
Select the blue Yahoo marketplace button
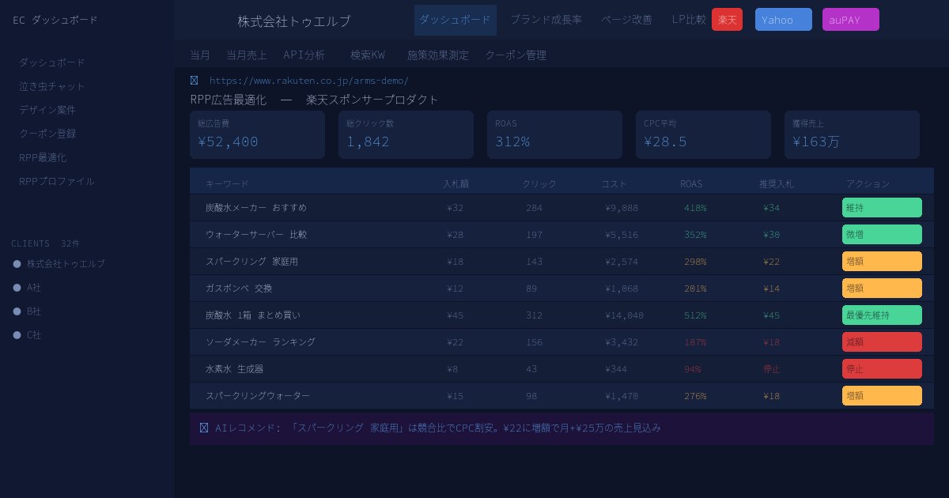783,20
